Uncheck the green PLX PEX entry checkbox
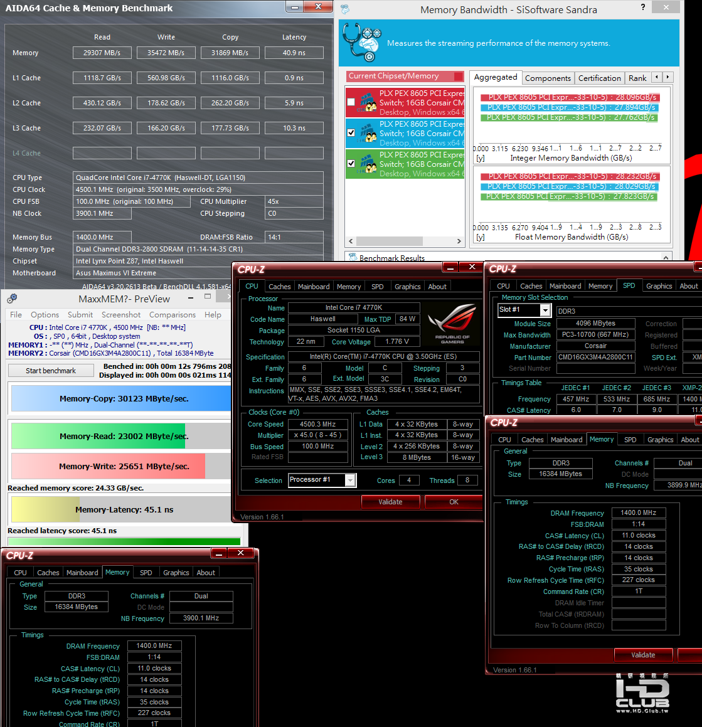This screenshot has width=702, height=727. pos(351,163)
